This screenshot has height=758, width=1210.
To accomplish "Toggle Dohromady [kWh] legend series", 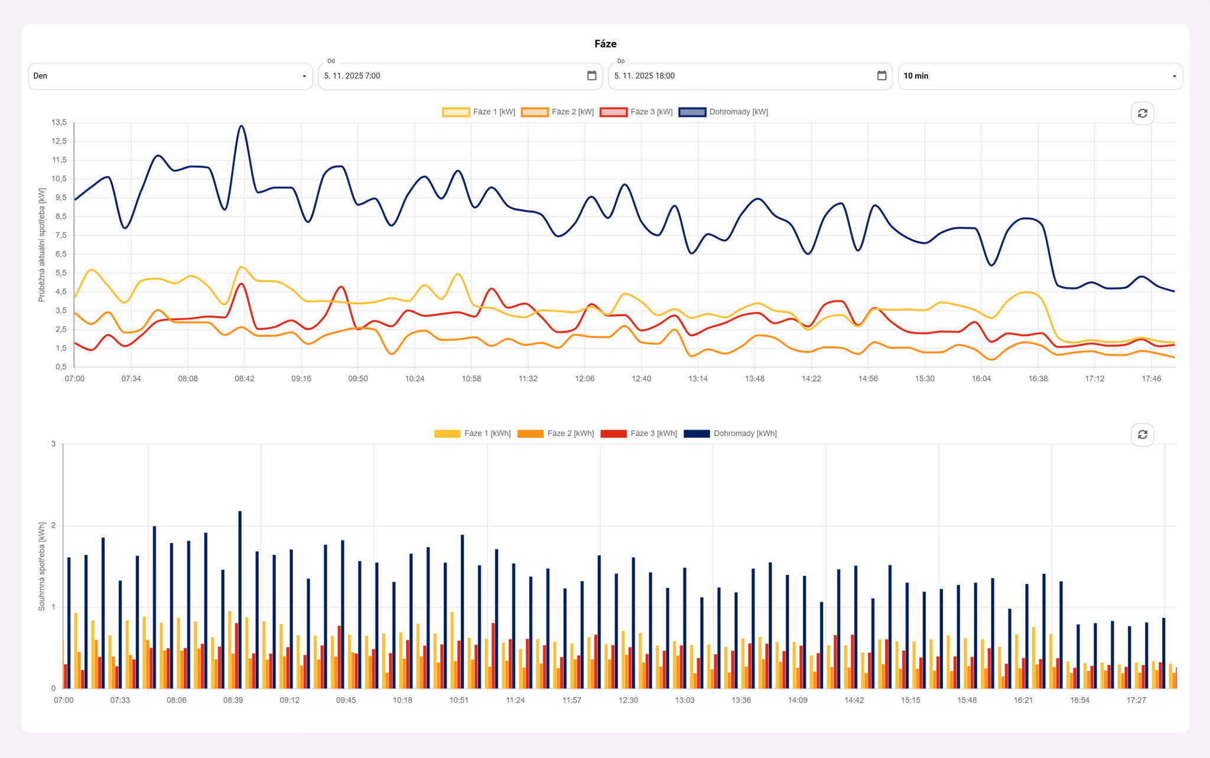I will [730, 434].
